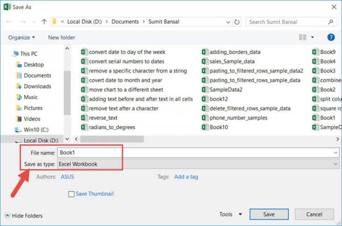
Task: Click Excel icon of Book2 file
Action: pyautogui.click(x=315, y=89)
